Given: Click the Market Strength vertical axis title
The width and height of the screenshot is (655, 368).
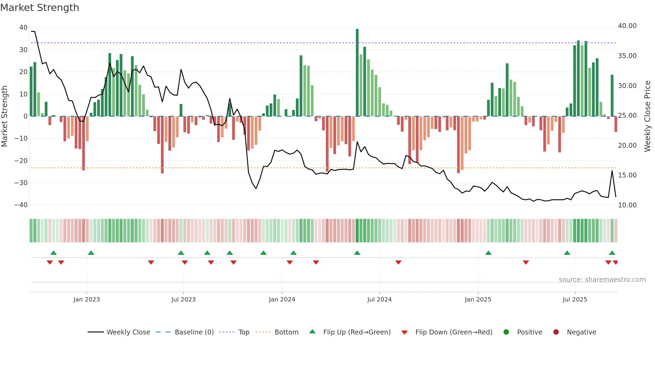Looking at the screenshot, I should [x=4, y=116].
